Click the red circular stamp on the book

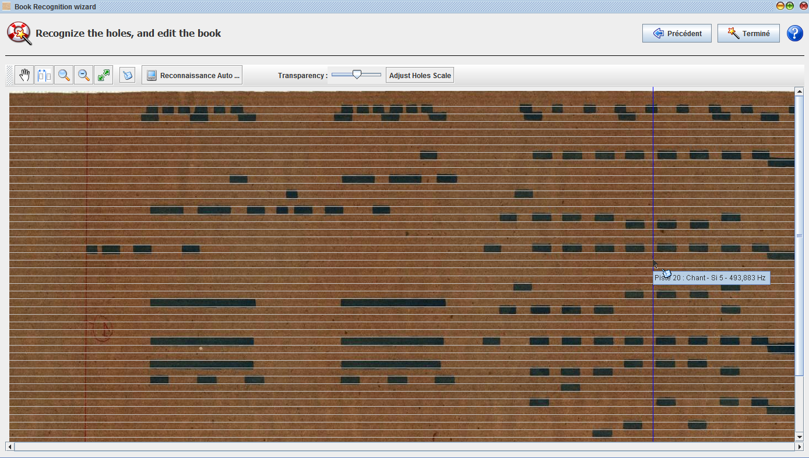[x=103, y=329]
